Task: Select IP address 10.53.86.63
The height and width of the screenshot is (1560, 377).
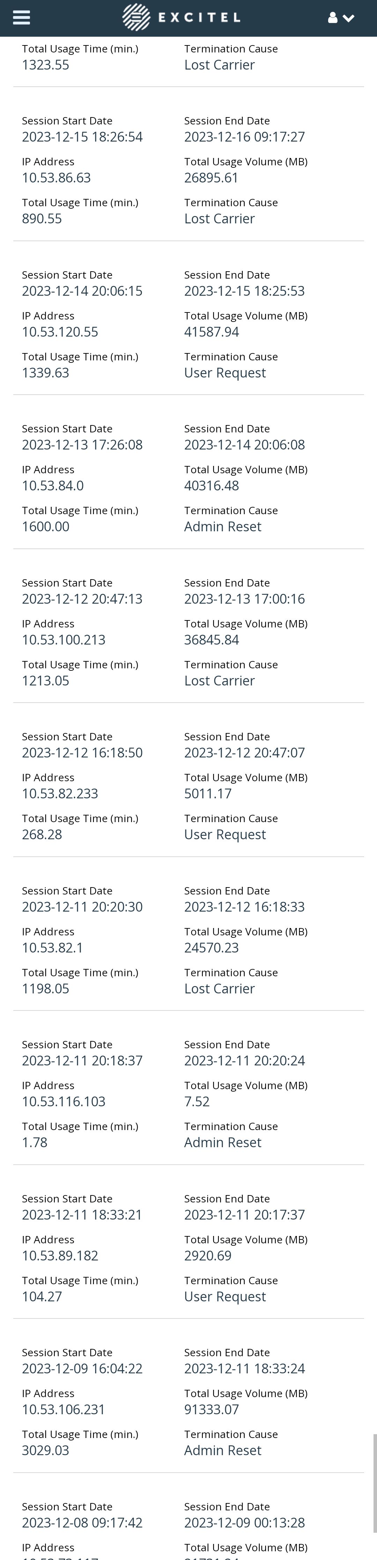Action: point(56,178)
